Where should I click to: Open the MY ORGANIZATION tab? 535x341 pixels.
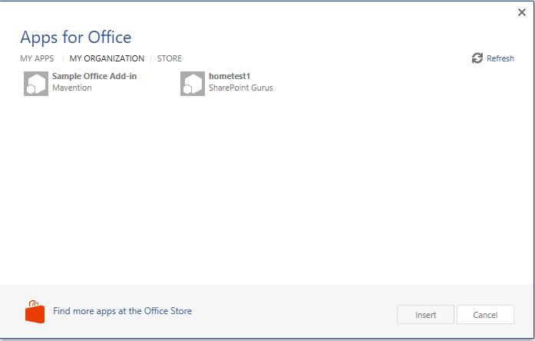coord(107,58)
